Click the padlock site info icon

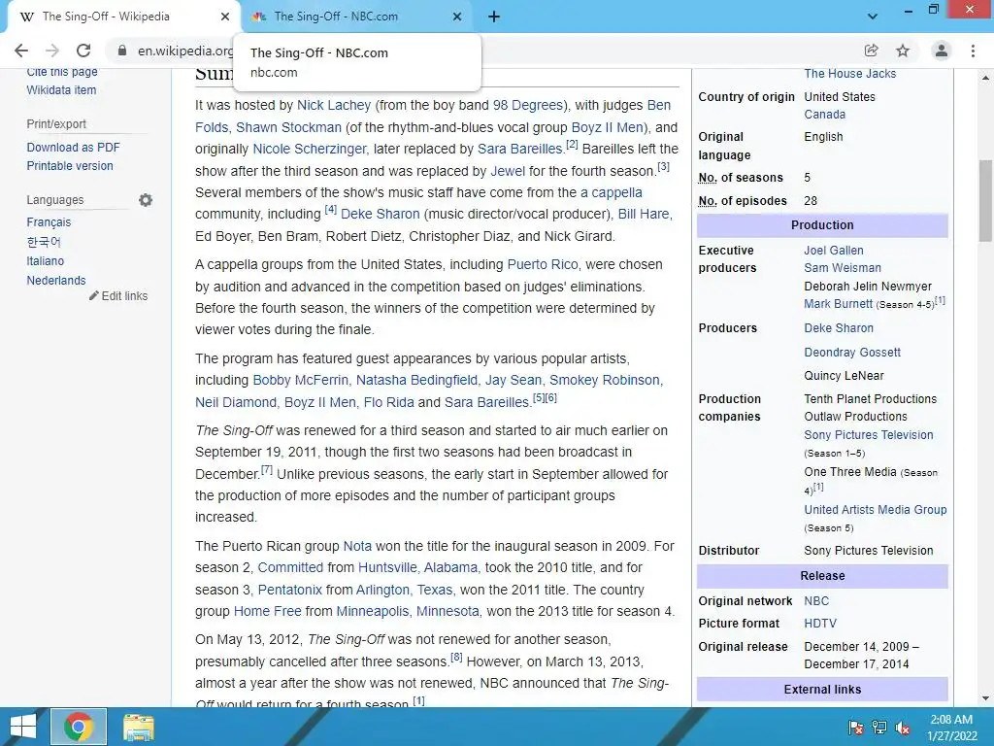point(122,51)
